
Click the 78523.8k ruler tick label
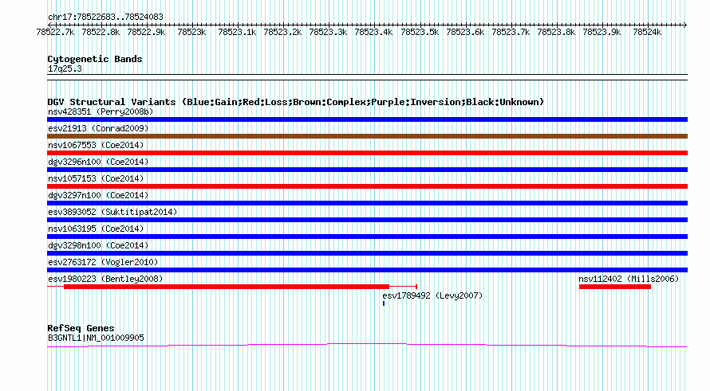556,33
